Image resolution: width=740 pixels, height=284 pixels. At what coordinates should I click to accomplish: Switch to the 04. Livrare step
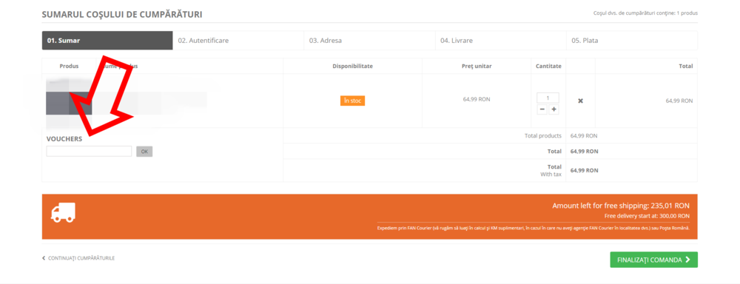(x=501, y=41)
